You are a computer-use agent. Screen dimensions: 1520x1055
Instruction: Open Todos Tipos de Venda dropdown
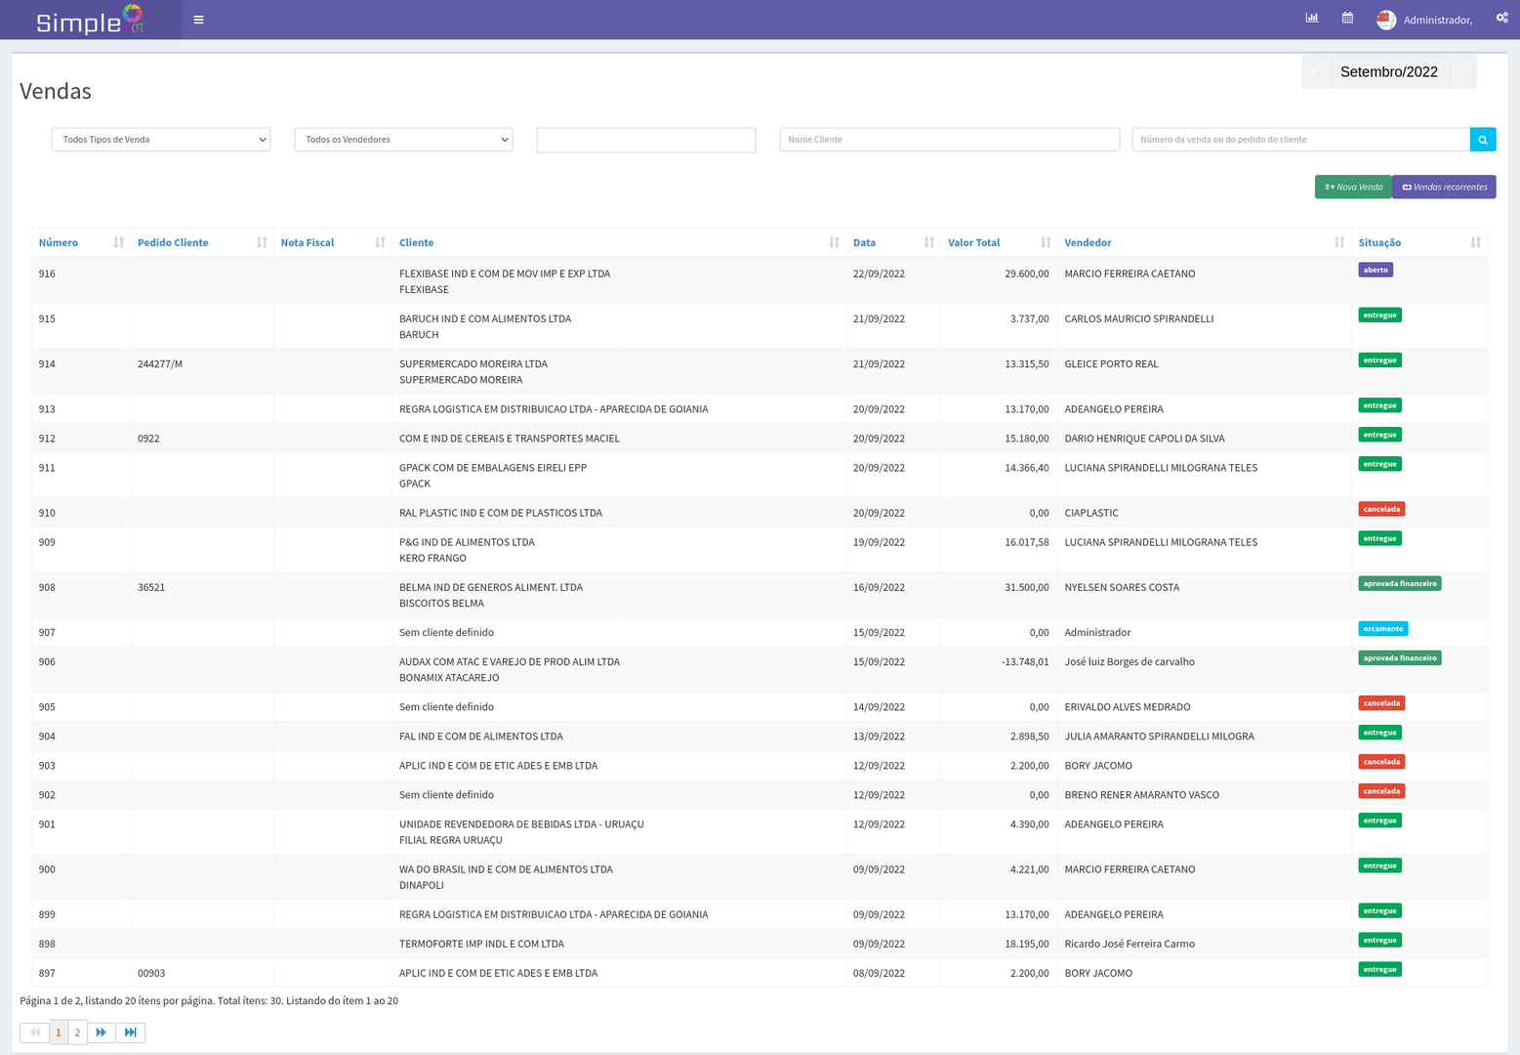pos(161,140)
